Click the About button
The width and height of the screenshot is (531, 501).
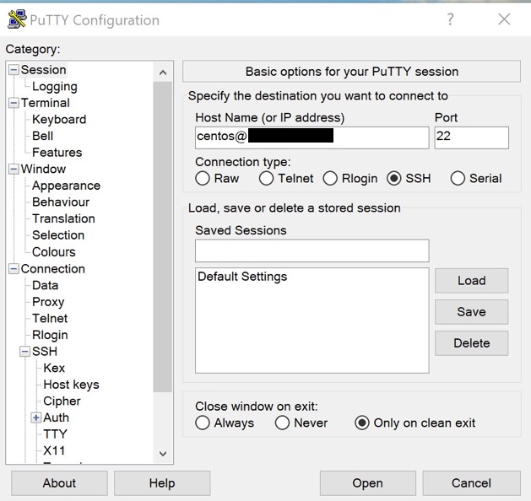59,483
